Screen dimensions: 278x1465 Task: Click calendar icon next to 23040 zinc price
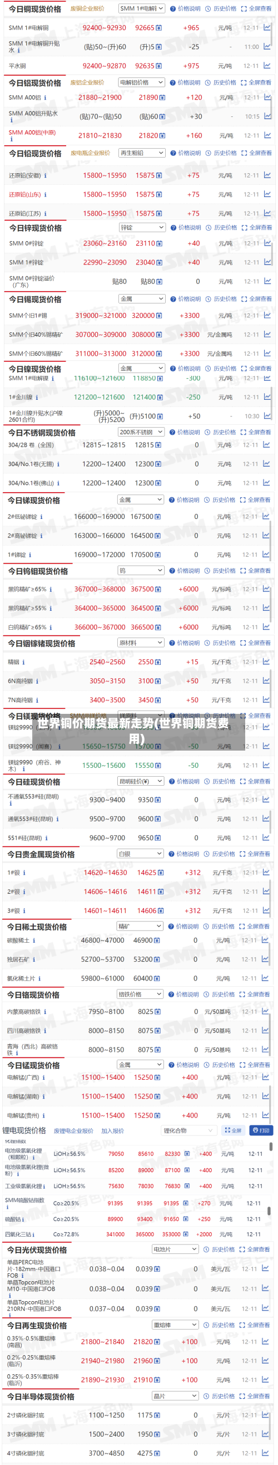[x=160, y=263]
